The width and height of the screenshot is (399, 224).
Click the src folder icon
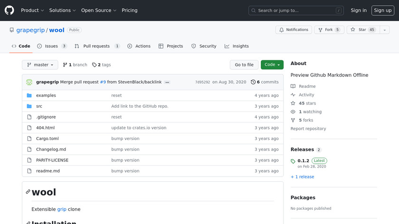pos(29,106)
